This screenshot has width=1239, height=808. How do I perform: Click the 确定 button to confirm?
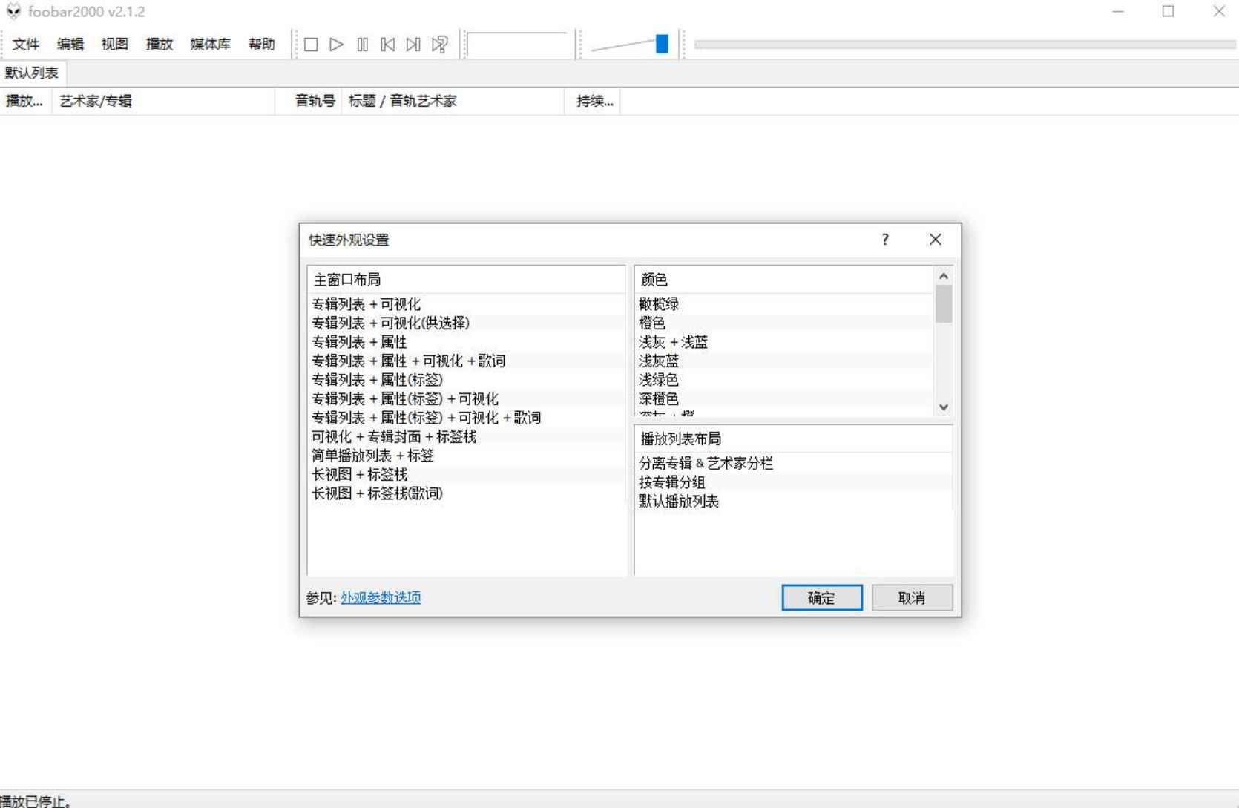pyautogui.click(x=821, y=598)
